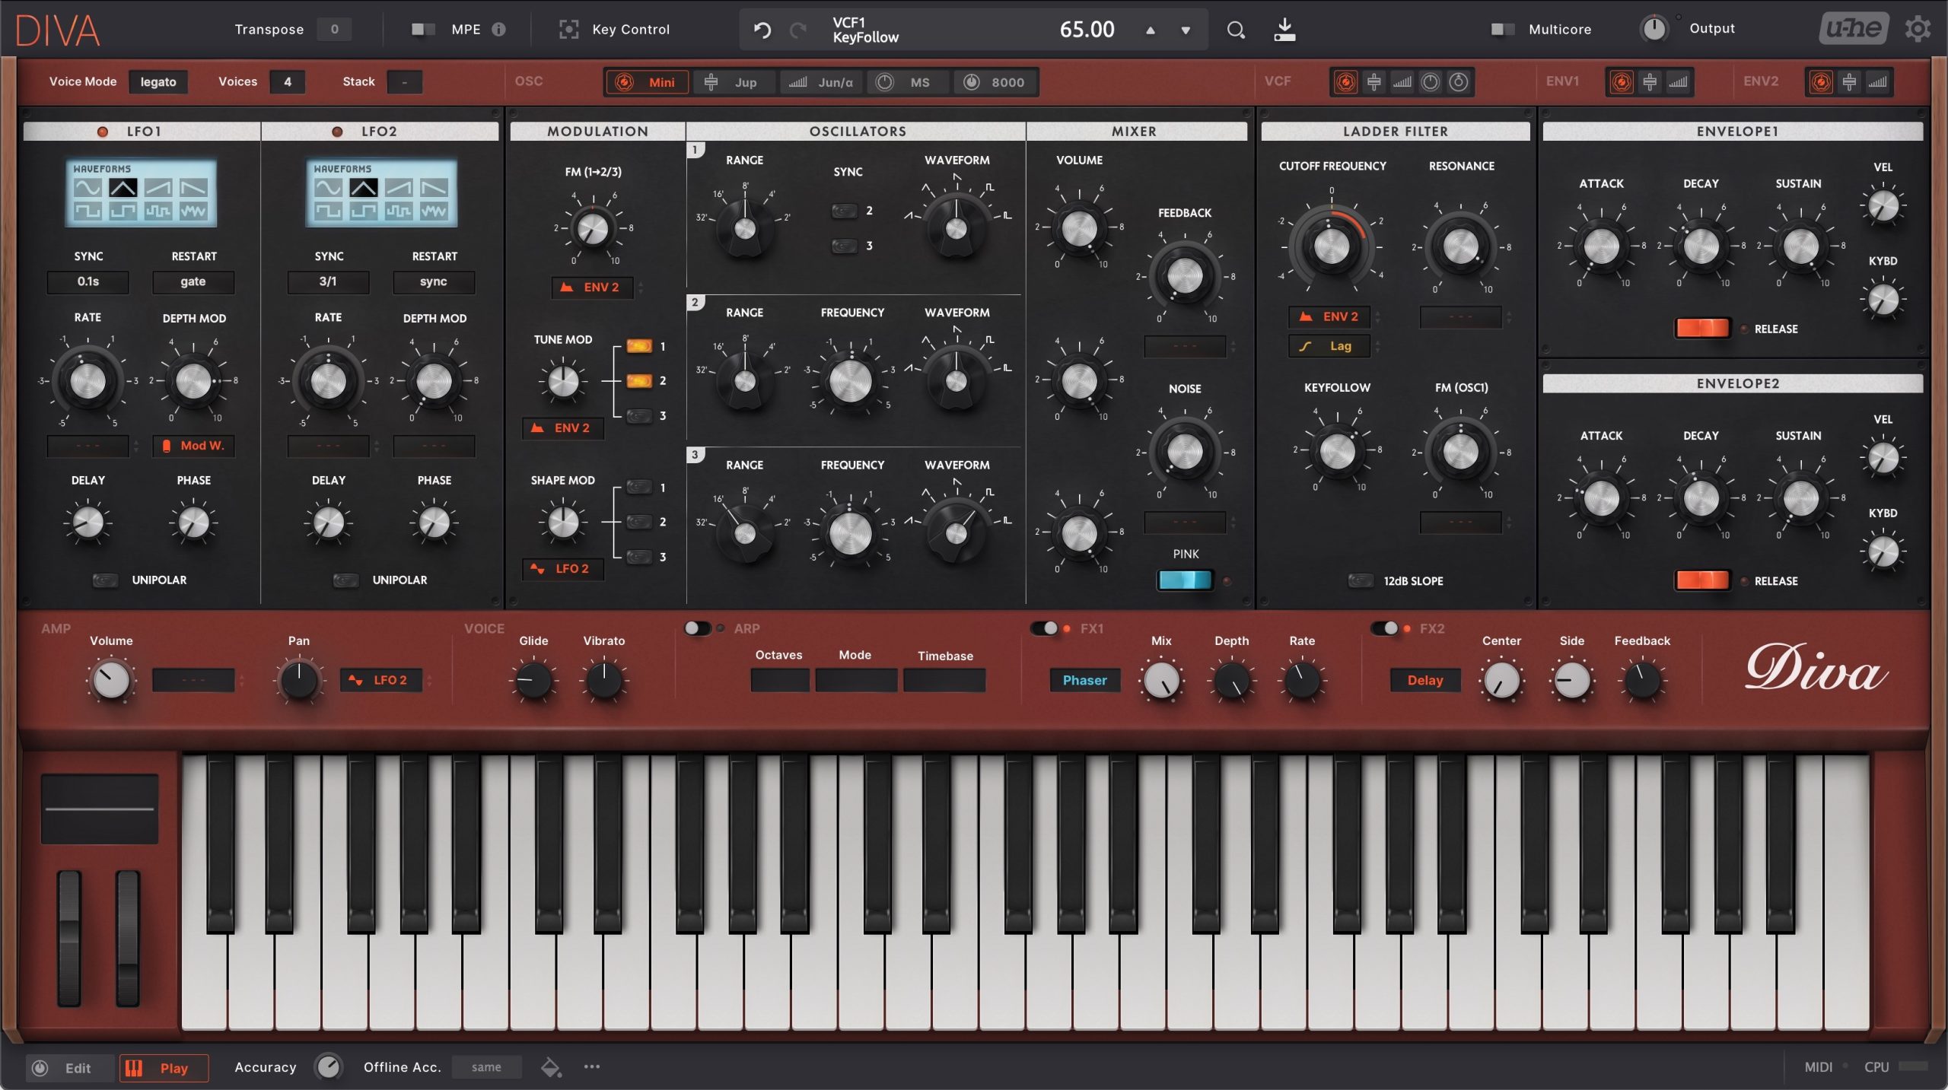Select second ENV2 model icon
The width and height of the screenshot is (1948, 1090).
(1849, 81)
